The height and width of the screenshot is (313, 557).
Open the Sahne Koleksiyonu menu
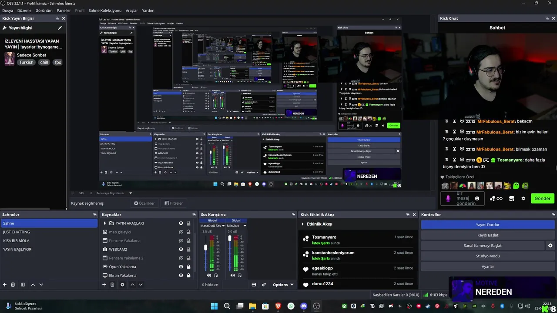(x=105, y=10)
